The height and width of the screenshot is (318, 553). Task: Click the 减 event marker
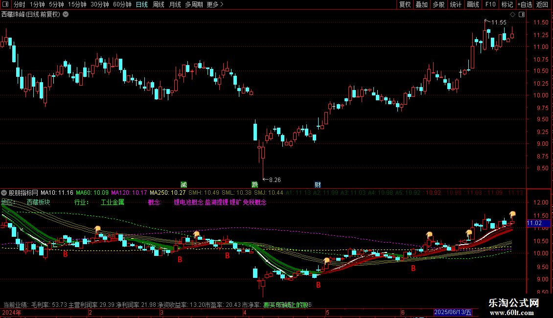pyautogui.click(x=184, y=185)
